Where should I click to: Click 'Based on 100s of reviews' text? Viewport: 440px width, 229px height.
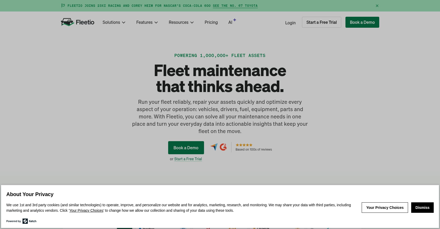254,150
